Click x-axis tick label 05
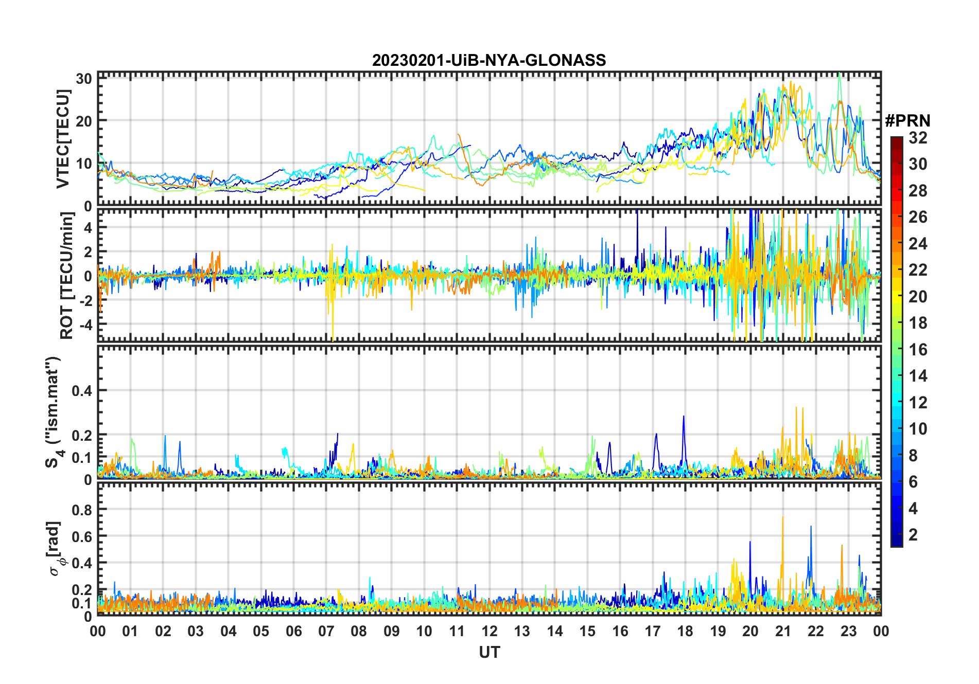The height and width of the screenshot is (684, 979). coord(261,631)
